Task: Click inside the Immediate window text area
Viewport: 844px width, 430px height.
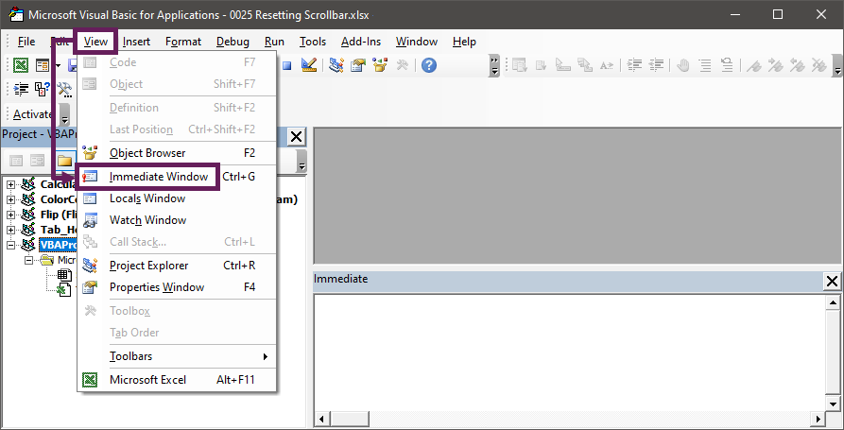Action: coord(569,353)
